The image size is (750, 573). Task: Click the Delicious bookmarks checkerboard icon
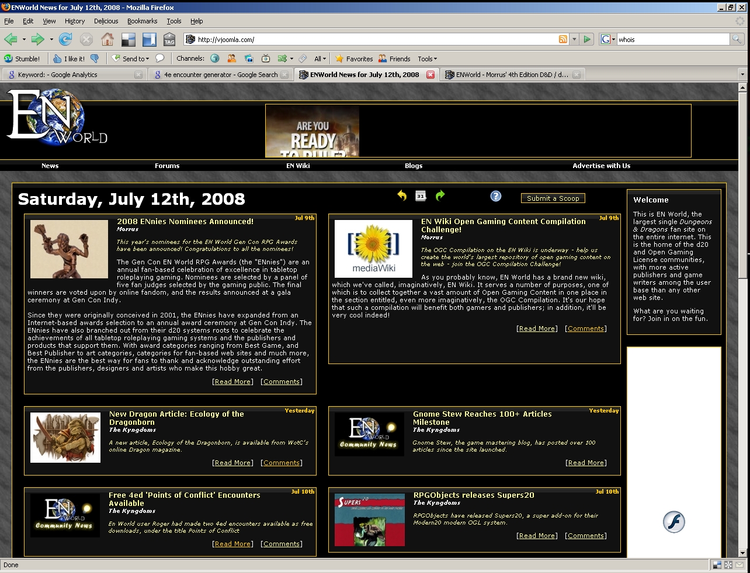[128, 39]
